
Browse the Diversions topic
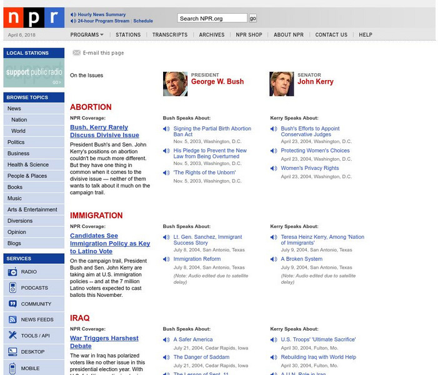(x=34, y=221)
